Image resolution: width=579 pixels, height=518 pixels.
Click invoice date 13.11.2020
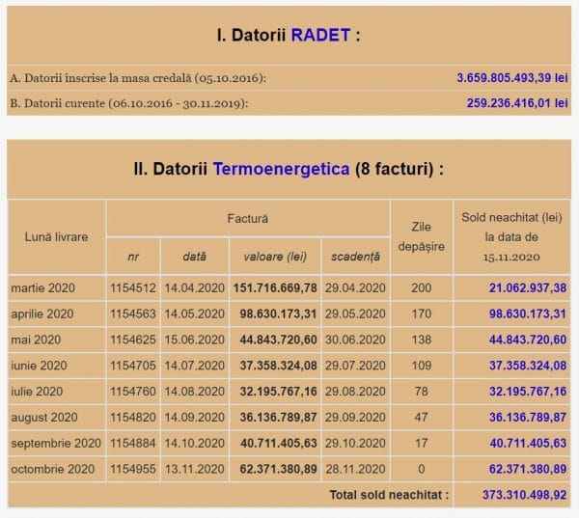(194, 469)
